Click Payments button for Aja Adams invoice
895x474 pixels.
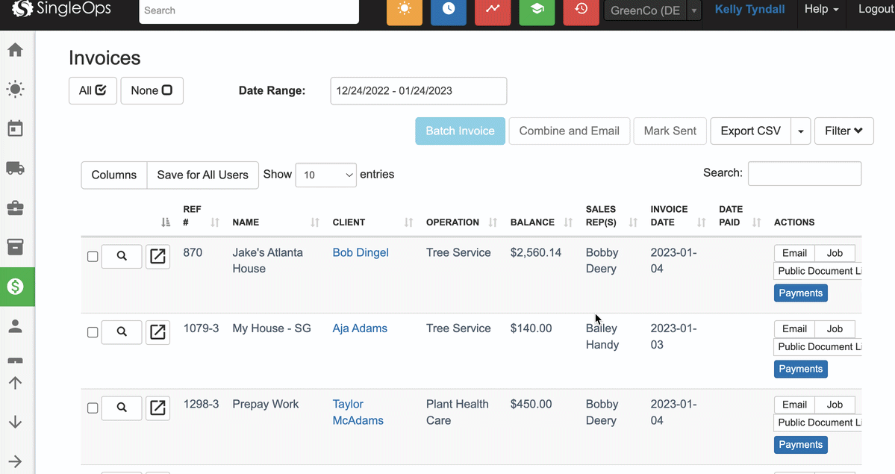(x=800, y=369)
